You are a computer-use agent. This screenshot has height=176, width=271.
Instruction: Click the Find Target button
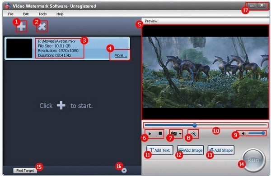[25, 171]
